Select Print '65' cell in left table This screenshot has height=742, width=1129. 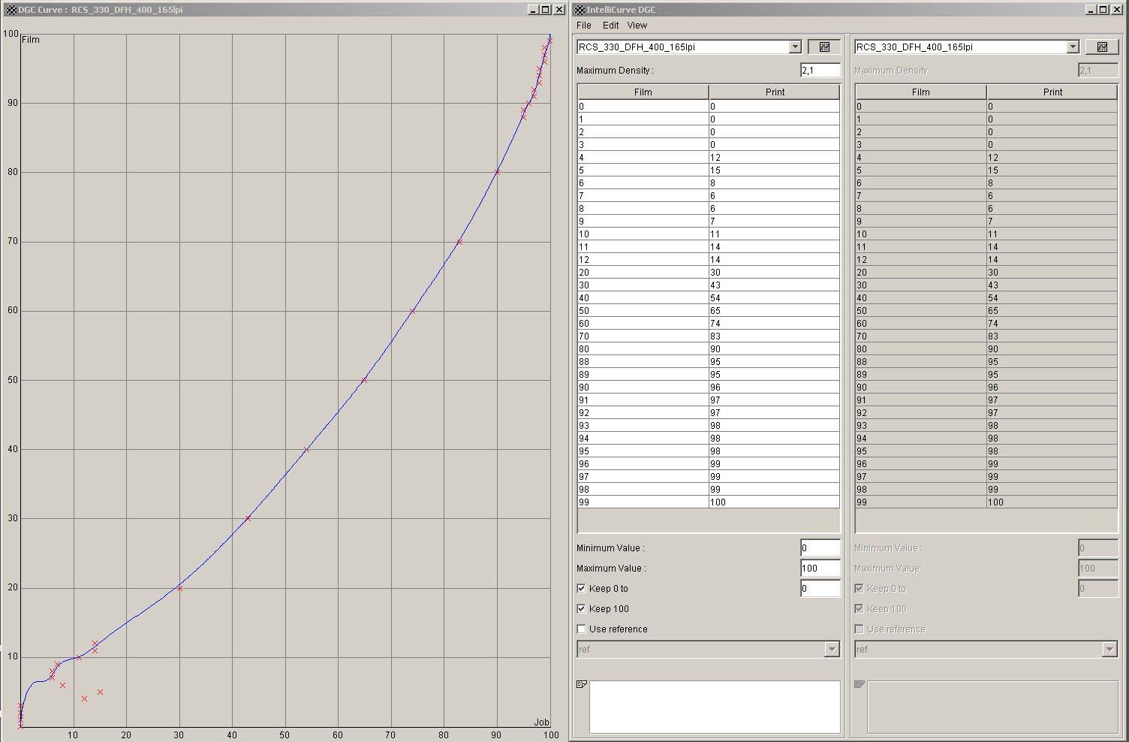coord(774,311)
